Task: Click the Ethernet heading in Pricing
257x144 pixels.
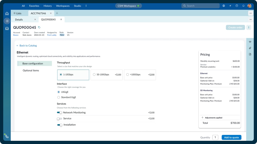Action: pyautogui.click(x=204, y=74)
